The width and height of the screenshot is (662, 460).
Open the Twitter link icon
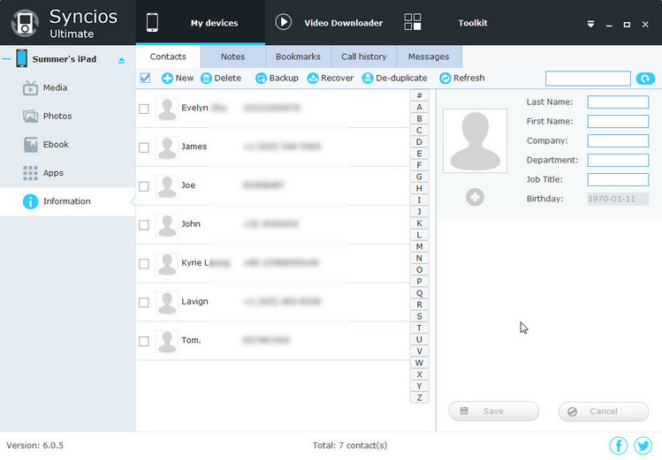(643, 445)
